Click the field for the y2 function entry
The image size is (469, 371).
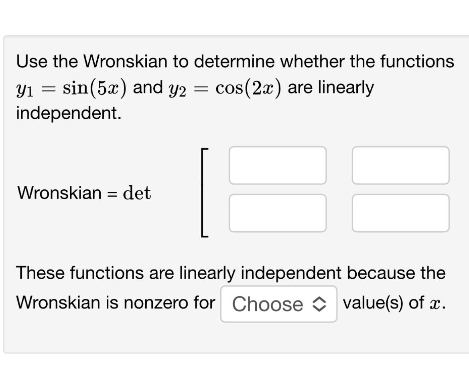pyautogui.click(x=401, y=165)
